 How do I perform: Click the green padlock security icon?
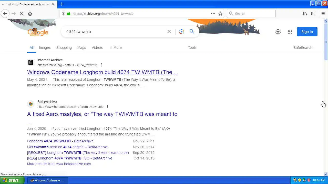pos(68,14)
